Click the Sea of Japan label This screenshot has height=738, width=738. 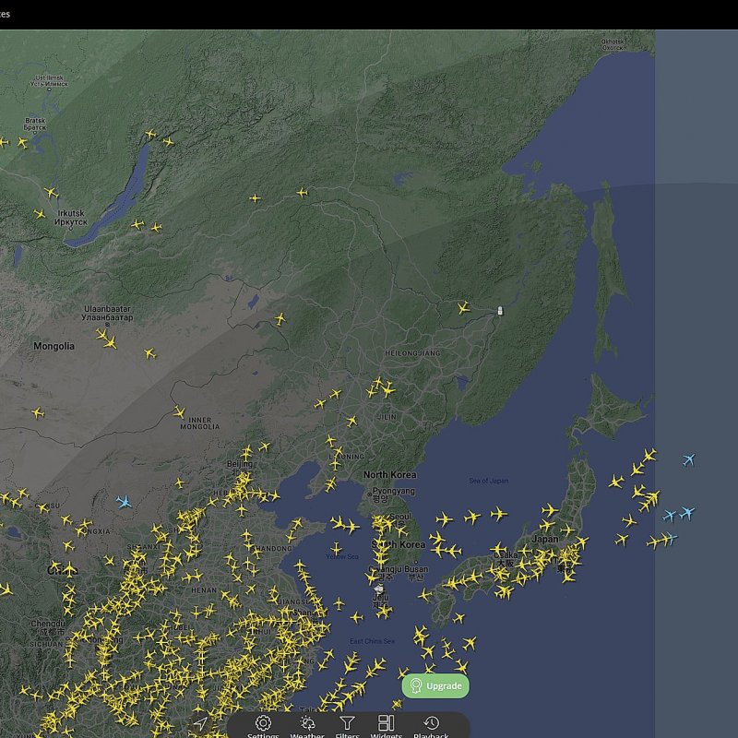488,481
